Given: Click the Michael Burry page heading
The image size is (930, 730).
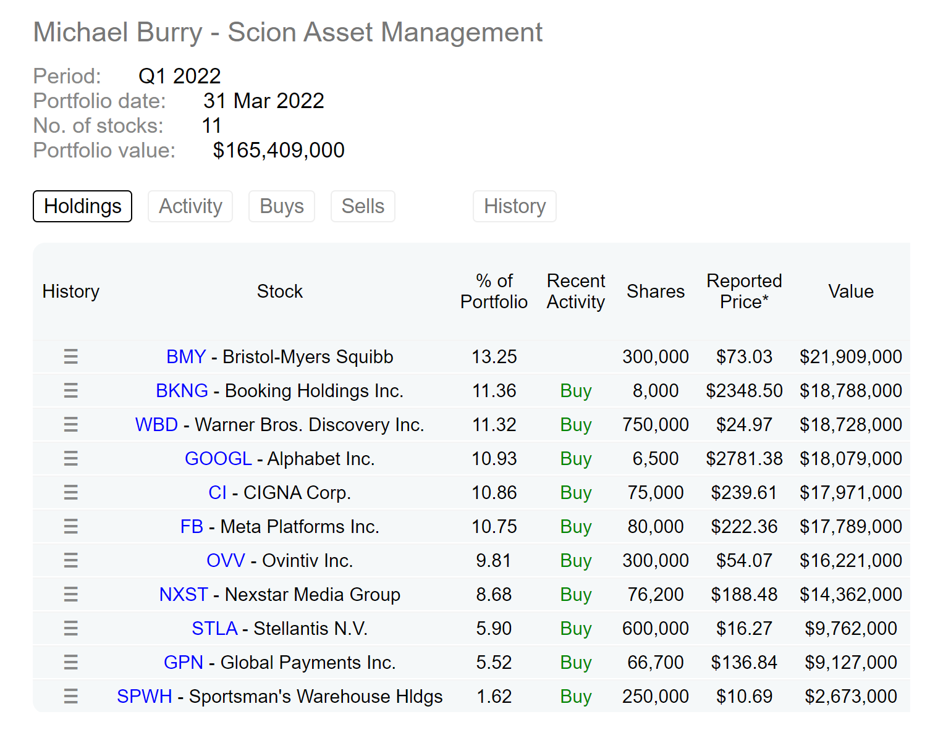Looking at the screenshot, I should tap(288, 32).
